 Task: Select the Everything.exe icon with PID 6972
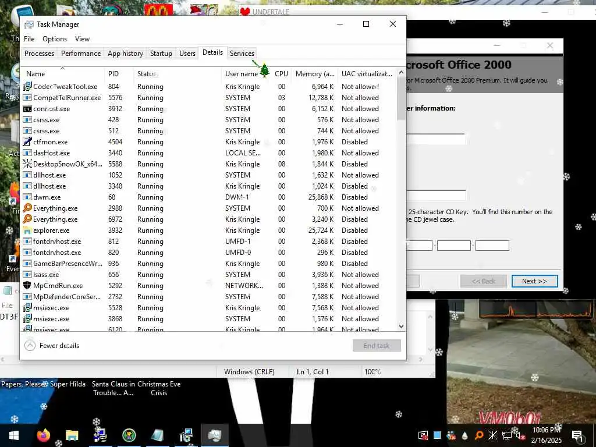coord(27,219)
